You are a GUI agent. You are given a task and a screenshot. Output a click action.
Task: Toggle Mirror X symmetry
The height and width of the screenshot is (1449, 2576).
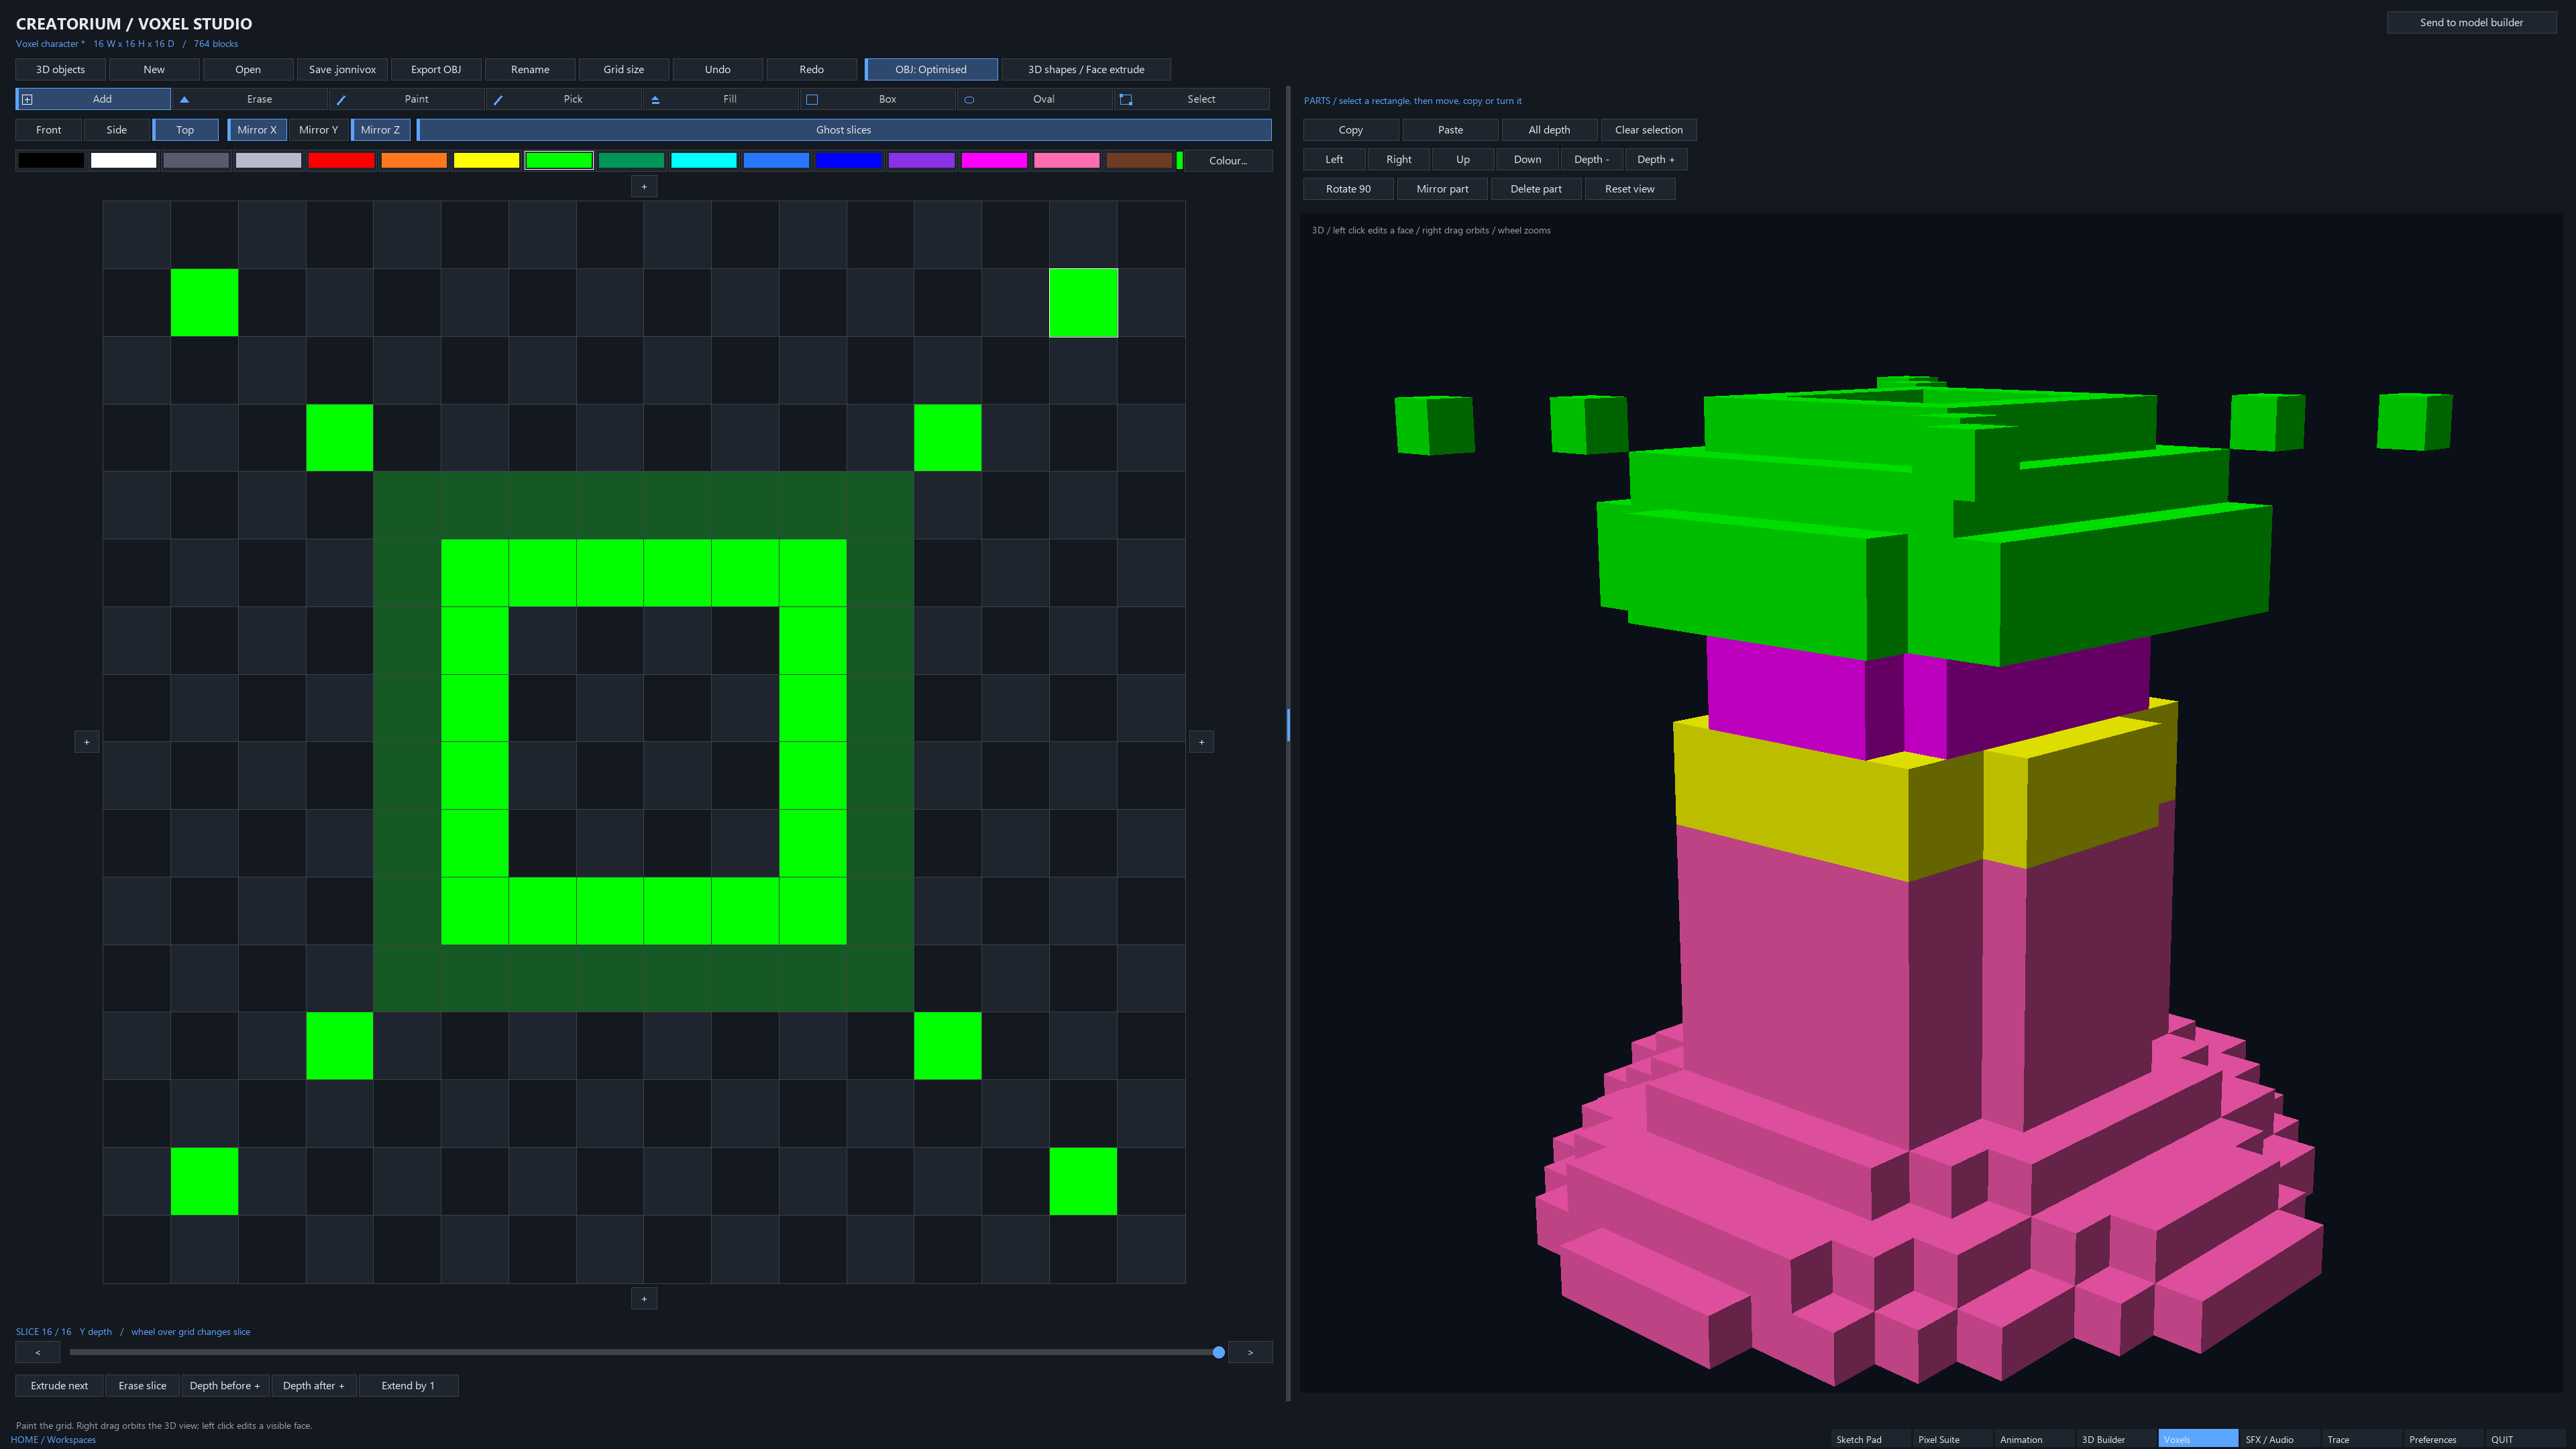point(257,130)
